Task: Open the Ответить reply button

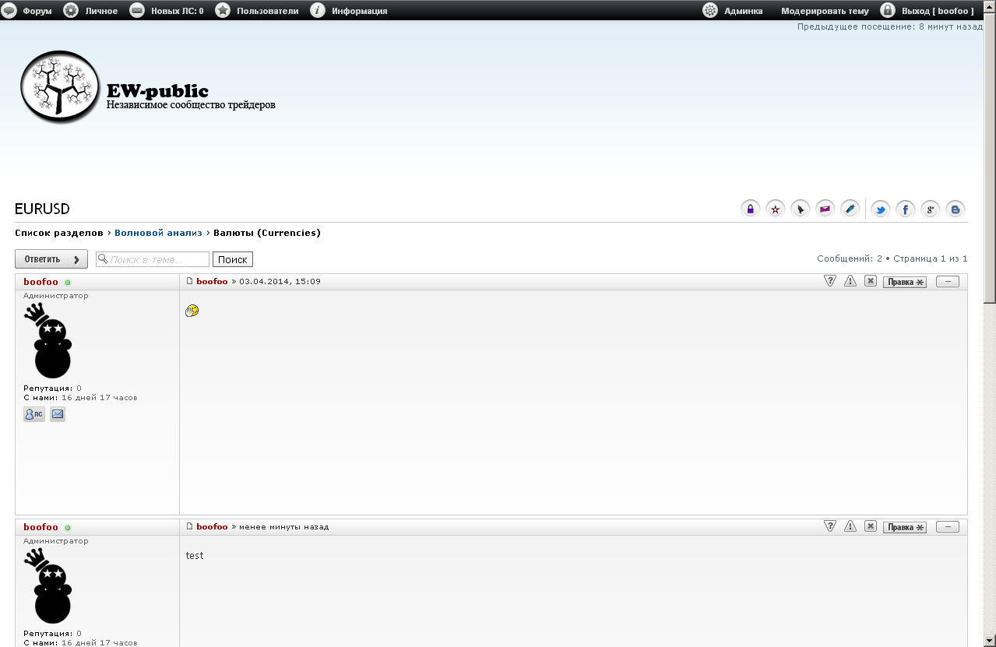Action: pos(51,259)
